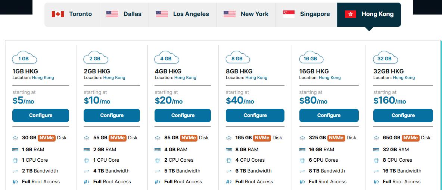Click the Singapore flag icon
This screenshot has width=442, height=190.
pyautogui.click(x=289, y=14)
